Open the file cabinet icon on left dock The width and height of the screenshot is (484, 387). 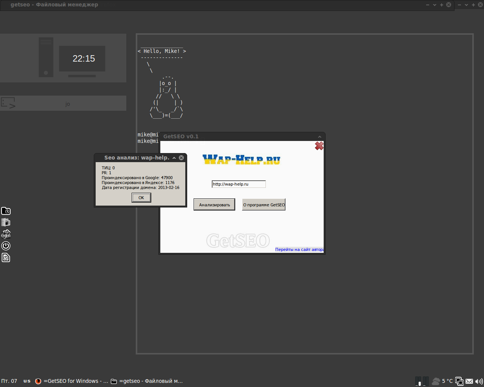pos(6,223)
